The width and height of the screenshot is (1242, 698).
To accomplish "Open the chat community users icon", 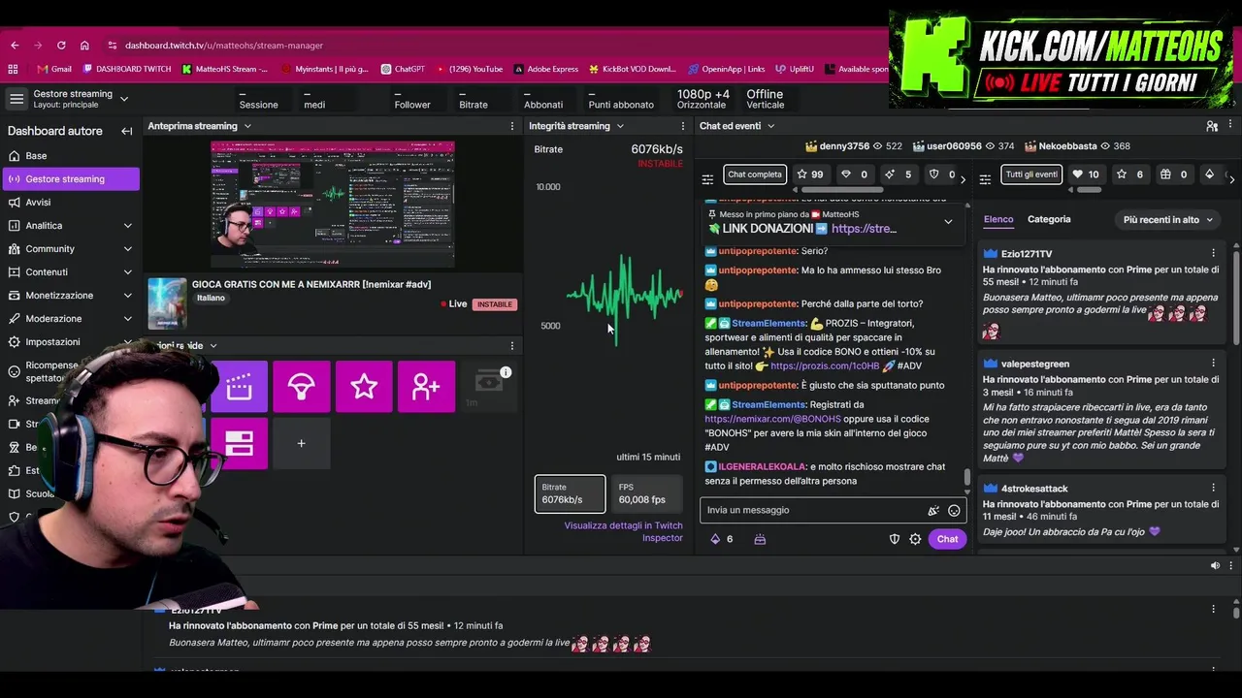I will click(1212, 126).
